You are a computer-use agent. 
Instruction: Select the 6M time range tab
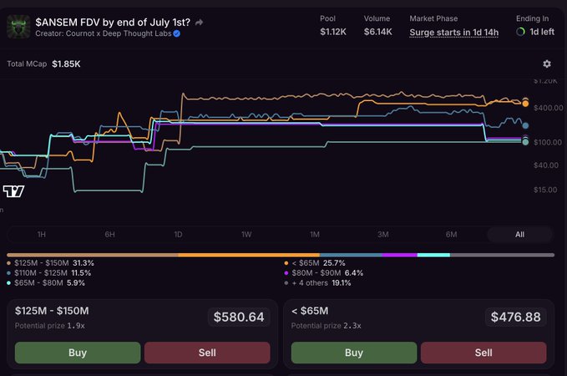451,235
